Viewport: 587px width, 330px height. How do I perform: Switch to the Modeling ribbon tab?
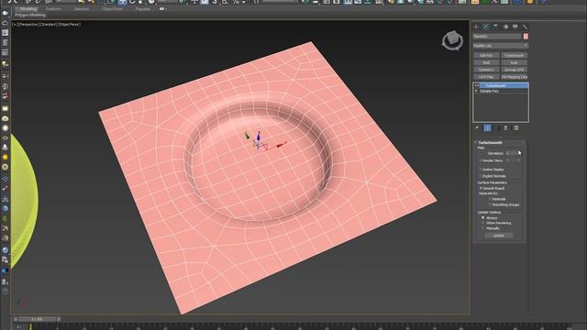coord(28,9)
